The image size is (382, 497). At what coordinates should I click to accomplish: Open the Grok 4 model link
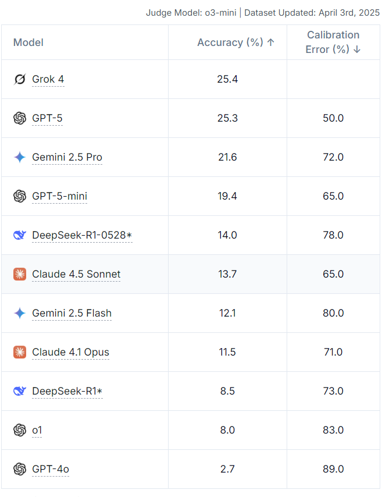tap(48, 79)
